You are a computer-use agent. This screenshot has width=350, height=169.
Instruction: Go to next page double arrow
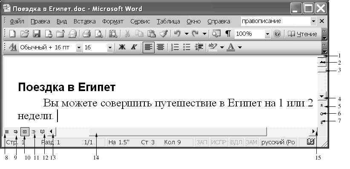321,122
